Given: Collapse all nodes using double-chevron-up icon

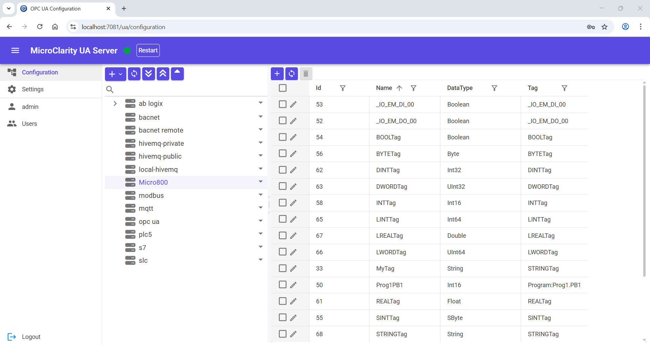Looking at the screenshot, I should pos(163,74).
